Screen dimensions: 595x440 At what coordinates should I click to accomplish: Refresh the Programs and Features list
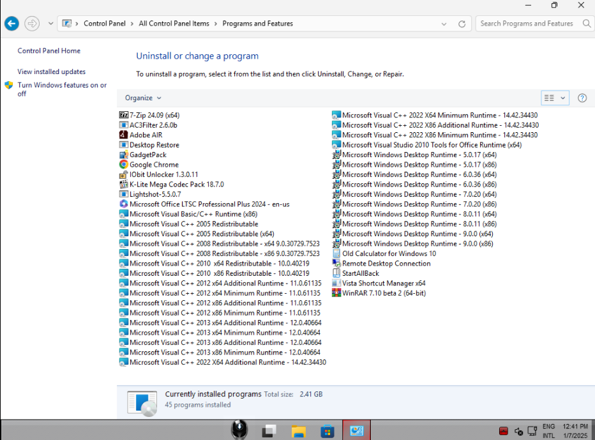pyautogui.click(x=462, y=24)
